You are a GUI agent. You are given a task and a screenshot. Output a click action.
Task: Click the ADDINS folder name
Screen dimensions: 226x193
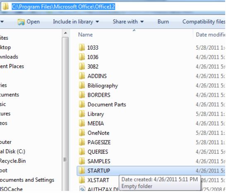(97, 76)
